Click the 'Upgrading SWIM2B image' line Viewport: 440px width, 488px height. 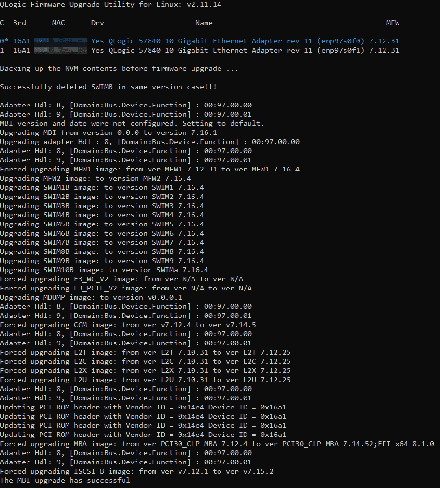pos(102,197)
